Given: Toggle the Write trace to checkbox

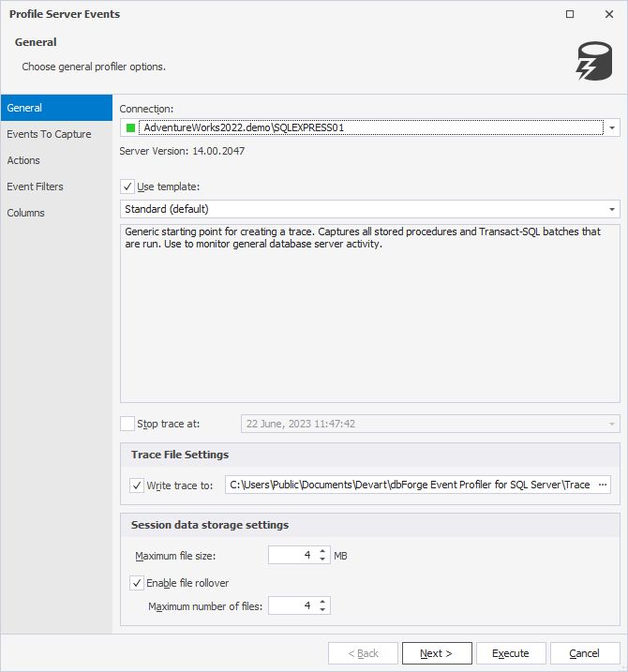Looking at the screenshot, I should [x=137, y=485].
